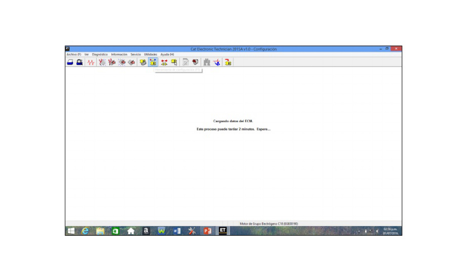Screen dimensions: 458x258
Task: Open the Amazon app on the taskbar
Action: (146, 231)
